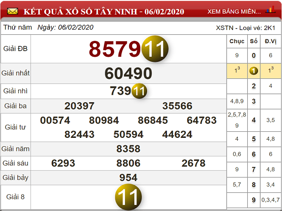Image resolution: width=282 pixels, height=211 pixels.
Task: Select the Giải ba number 35566
Action: 177,106
